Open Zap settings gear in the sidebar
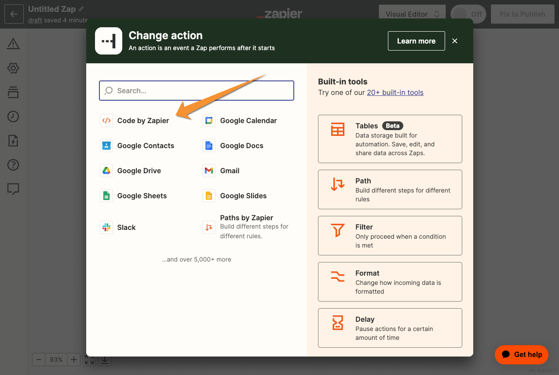This screenshot has height=375, width=559. click(13, 68)
